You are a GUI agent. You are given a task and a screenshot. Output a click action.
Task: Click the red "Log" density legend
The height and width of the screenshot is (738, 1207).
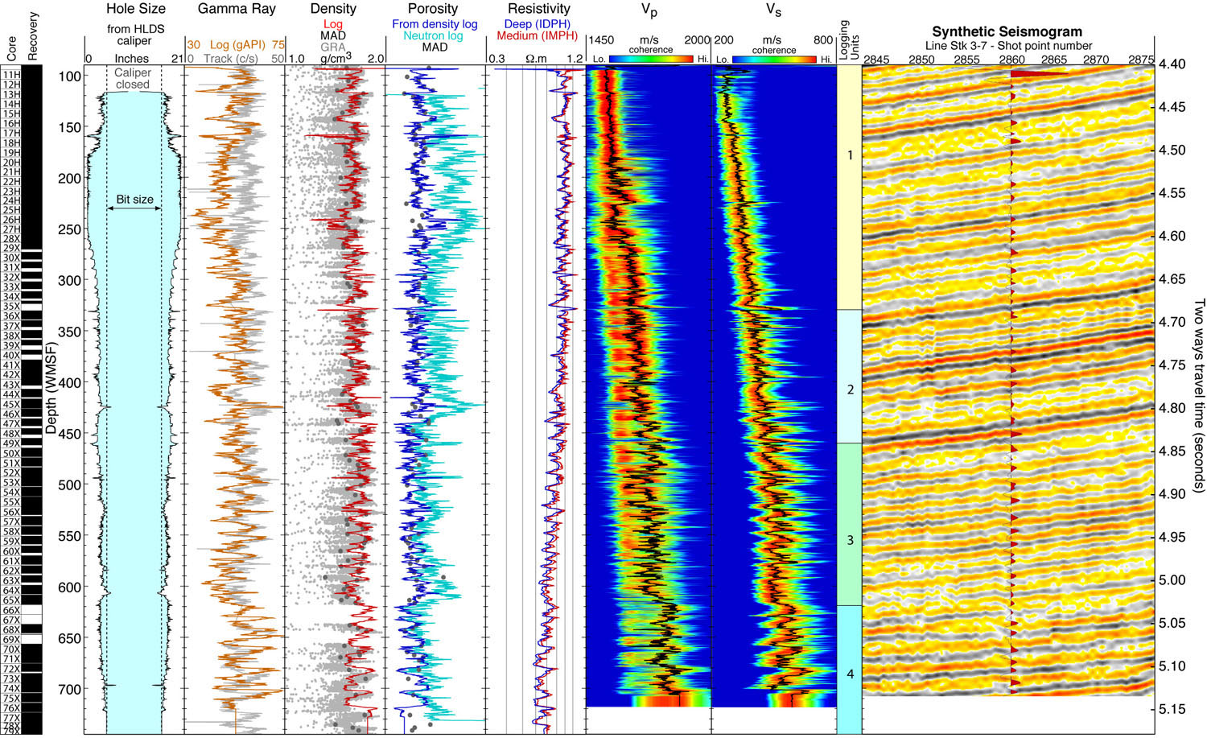(x=332, y=25)
